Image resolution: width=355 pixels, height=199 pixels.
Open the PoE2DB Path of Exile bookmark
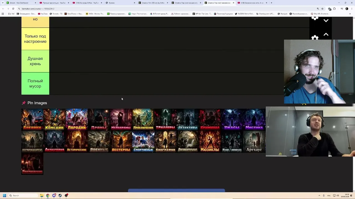(x=244, y=14)
